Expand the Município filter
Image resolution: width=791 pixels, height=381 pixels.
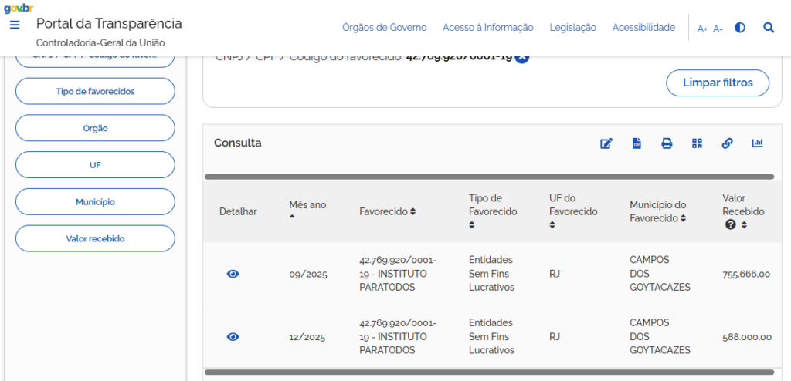(x=95, y=202)
